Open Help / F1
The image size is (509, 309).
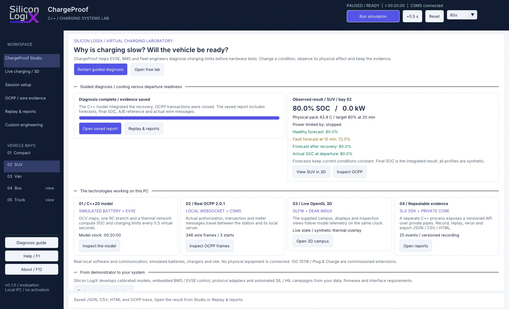click(31, 256)
